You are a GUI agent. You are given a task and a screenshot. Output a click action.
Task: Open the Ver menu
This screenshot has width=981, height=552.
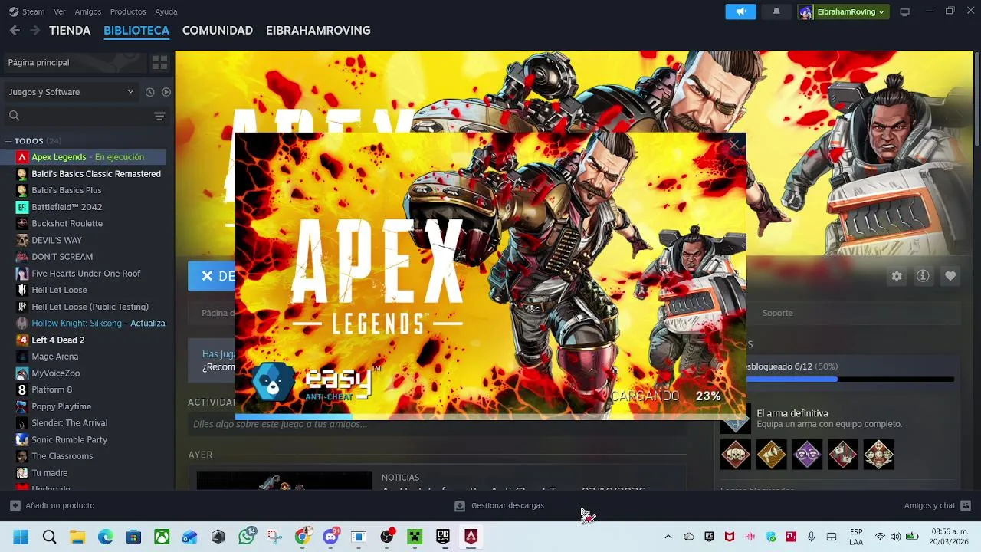[60, 11]
